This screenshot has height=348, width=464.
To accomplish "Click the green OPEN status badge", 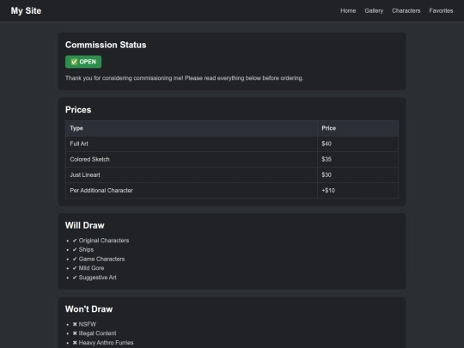I will click(83, 62).
